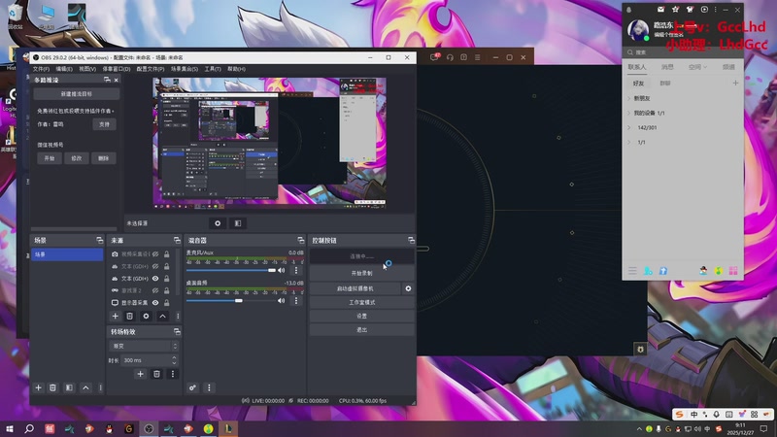Move the scene up with the 场景 panel's arrow
The image size is (777, 437).
click(x=85, y=387)
